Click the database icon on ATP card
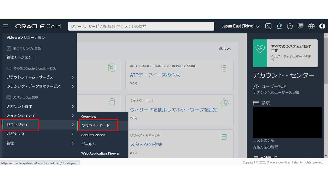Image resolution: width=328 pixels, height=184 pixels. coord(224,68)
